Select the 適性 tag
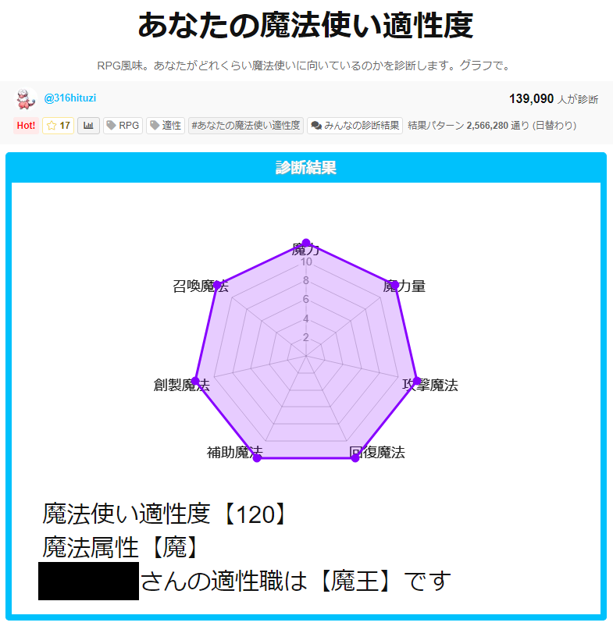 (166, 125)
